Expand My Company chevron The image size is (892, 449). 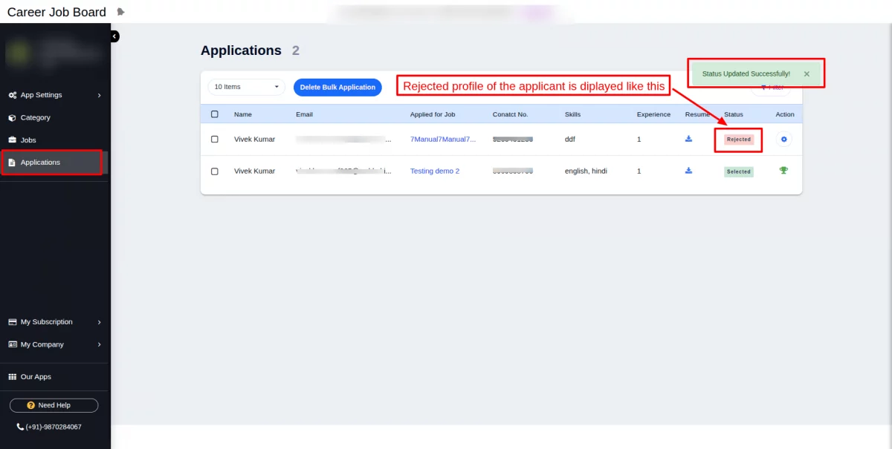(99, 344)
